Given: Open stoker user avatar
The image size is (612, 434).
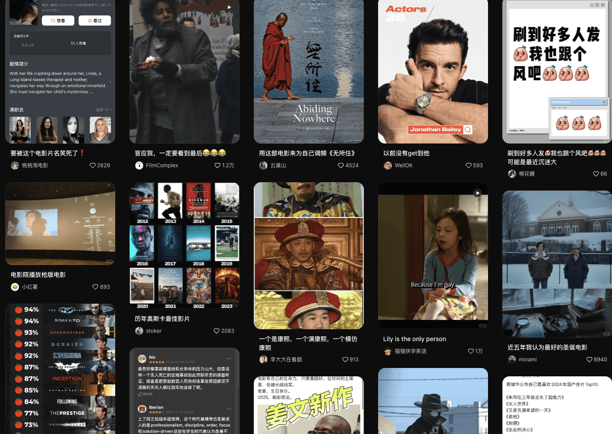Looking at the screenshot, I should (x=139, y=331).
